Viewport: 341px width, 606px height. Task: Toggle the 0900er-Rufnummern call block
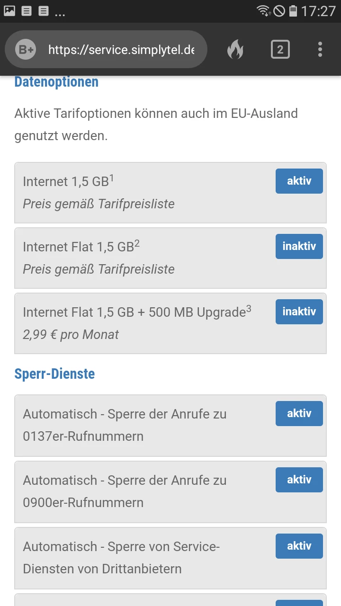click(x=299, y=480)
